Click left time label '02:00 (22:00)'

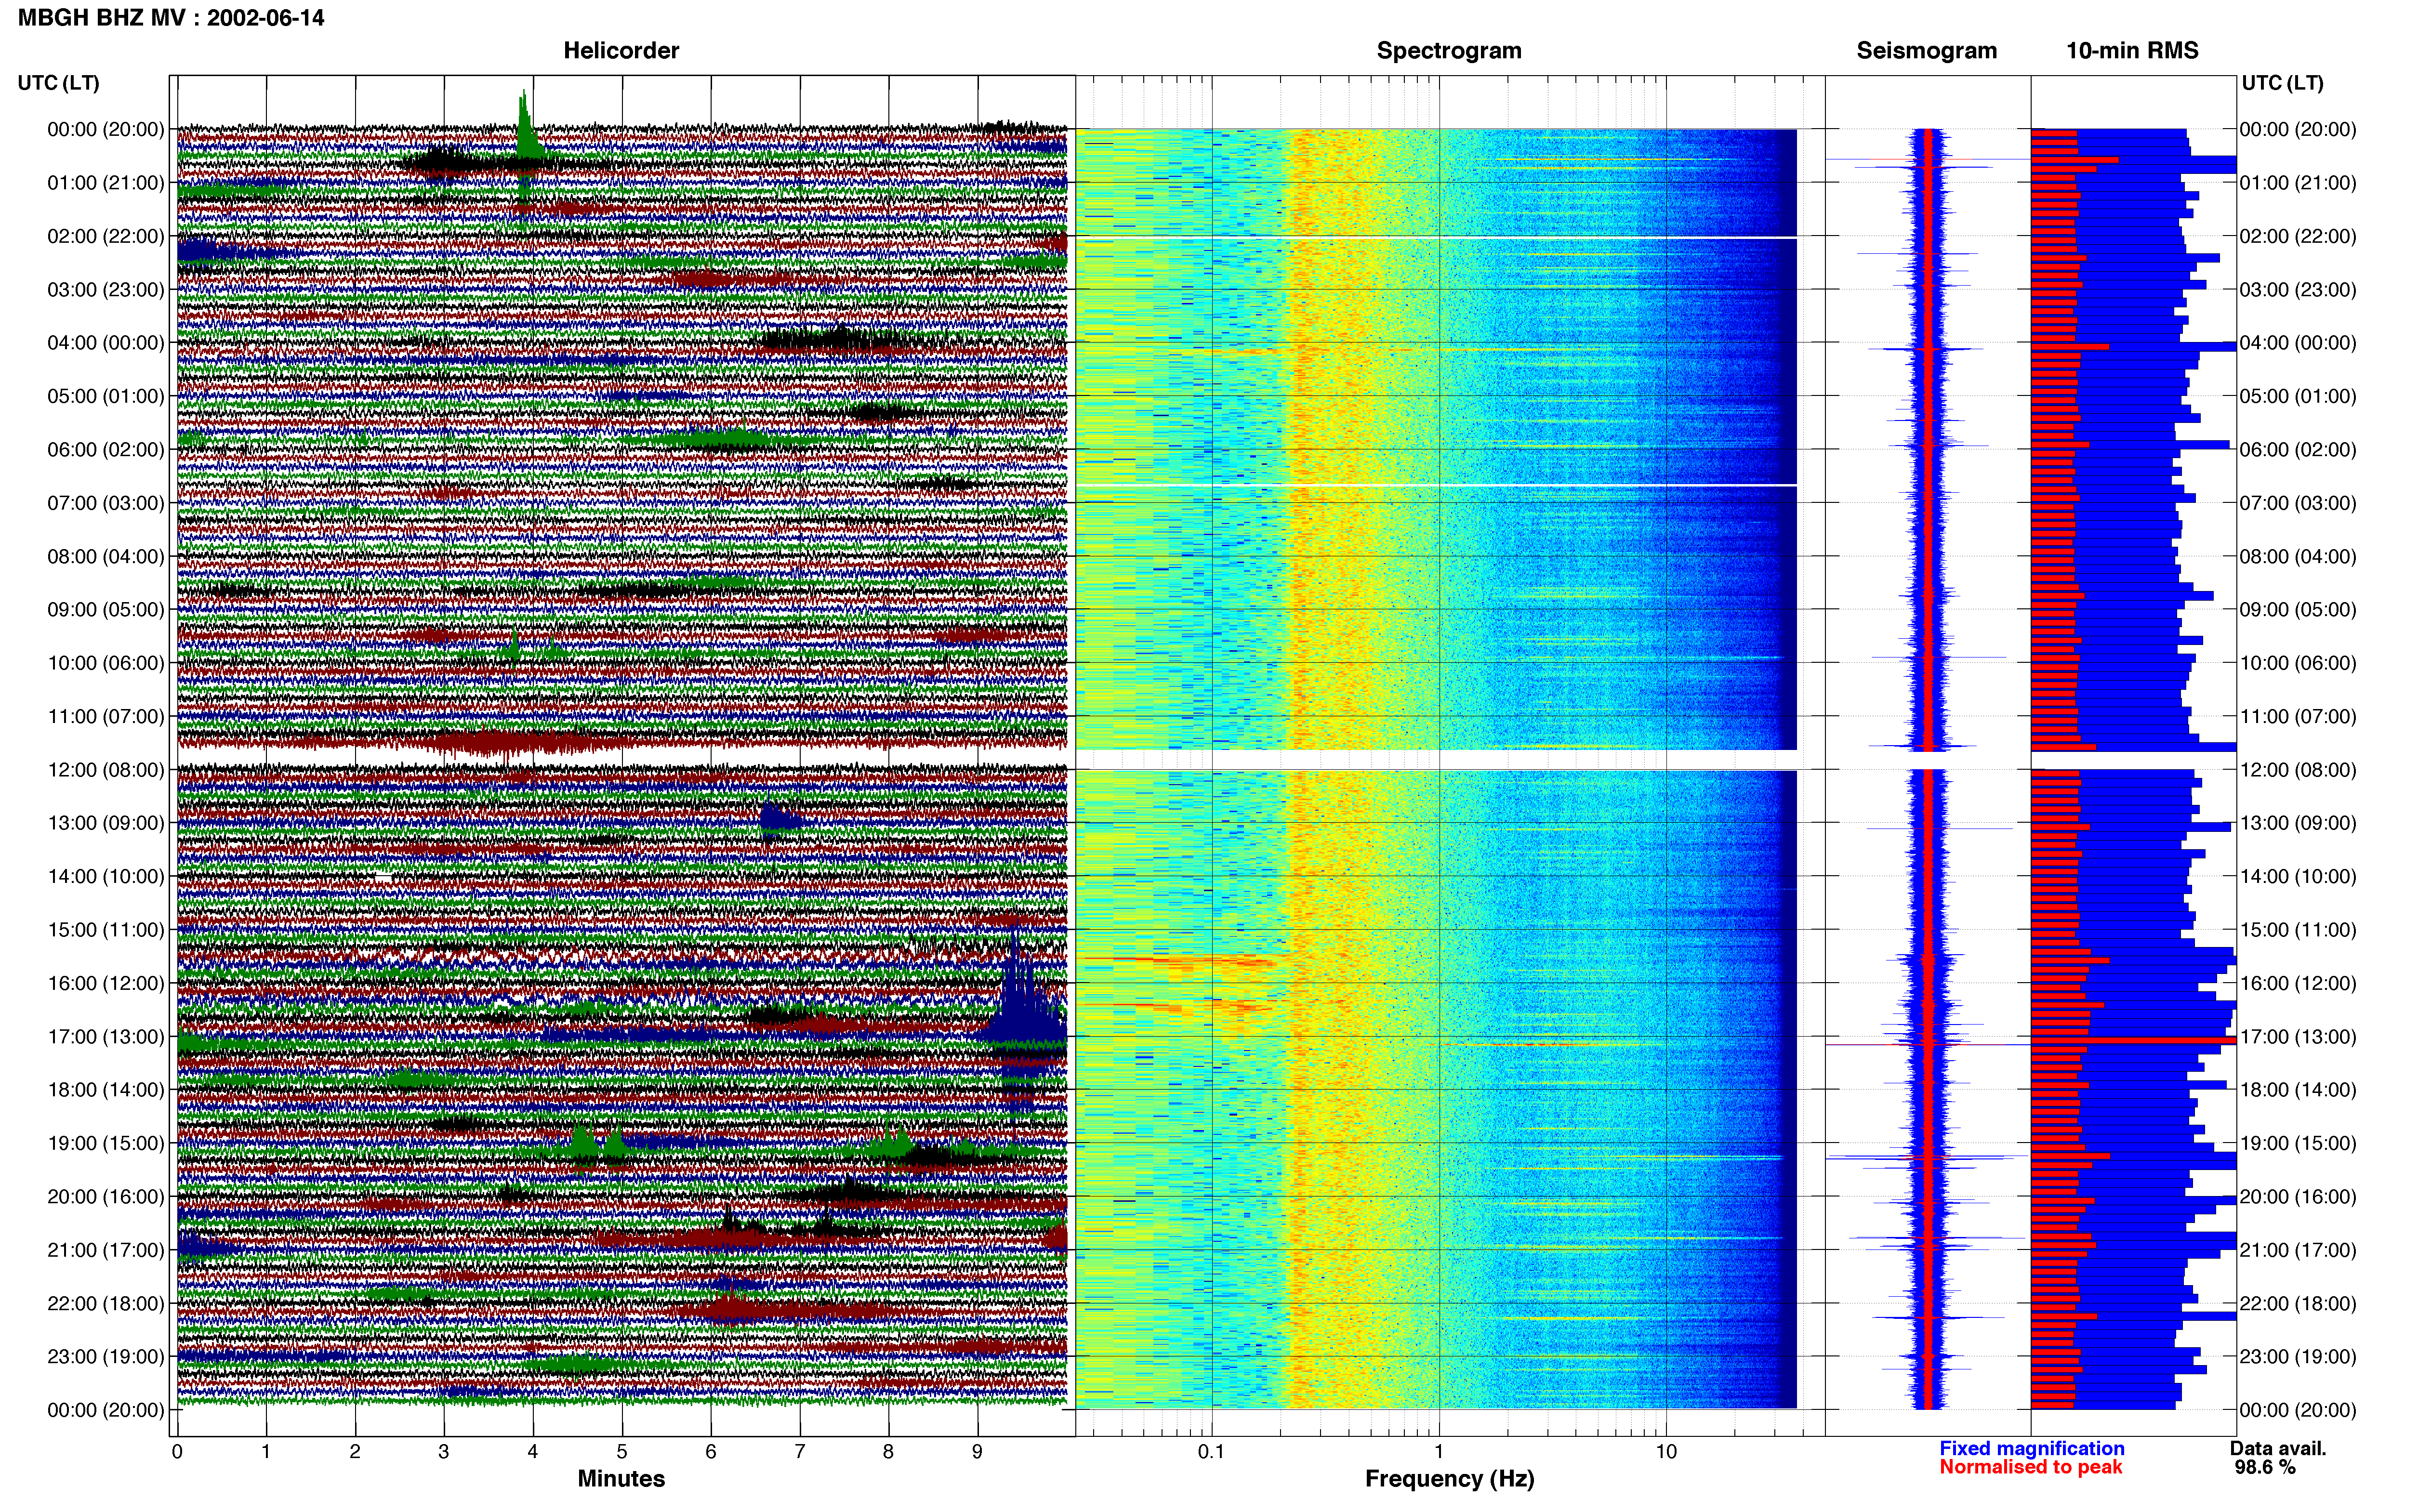[105, 236]
